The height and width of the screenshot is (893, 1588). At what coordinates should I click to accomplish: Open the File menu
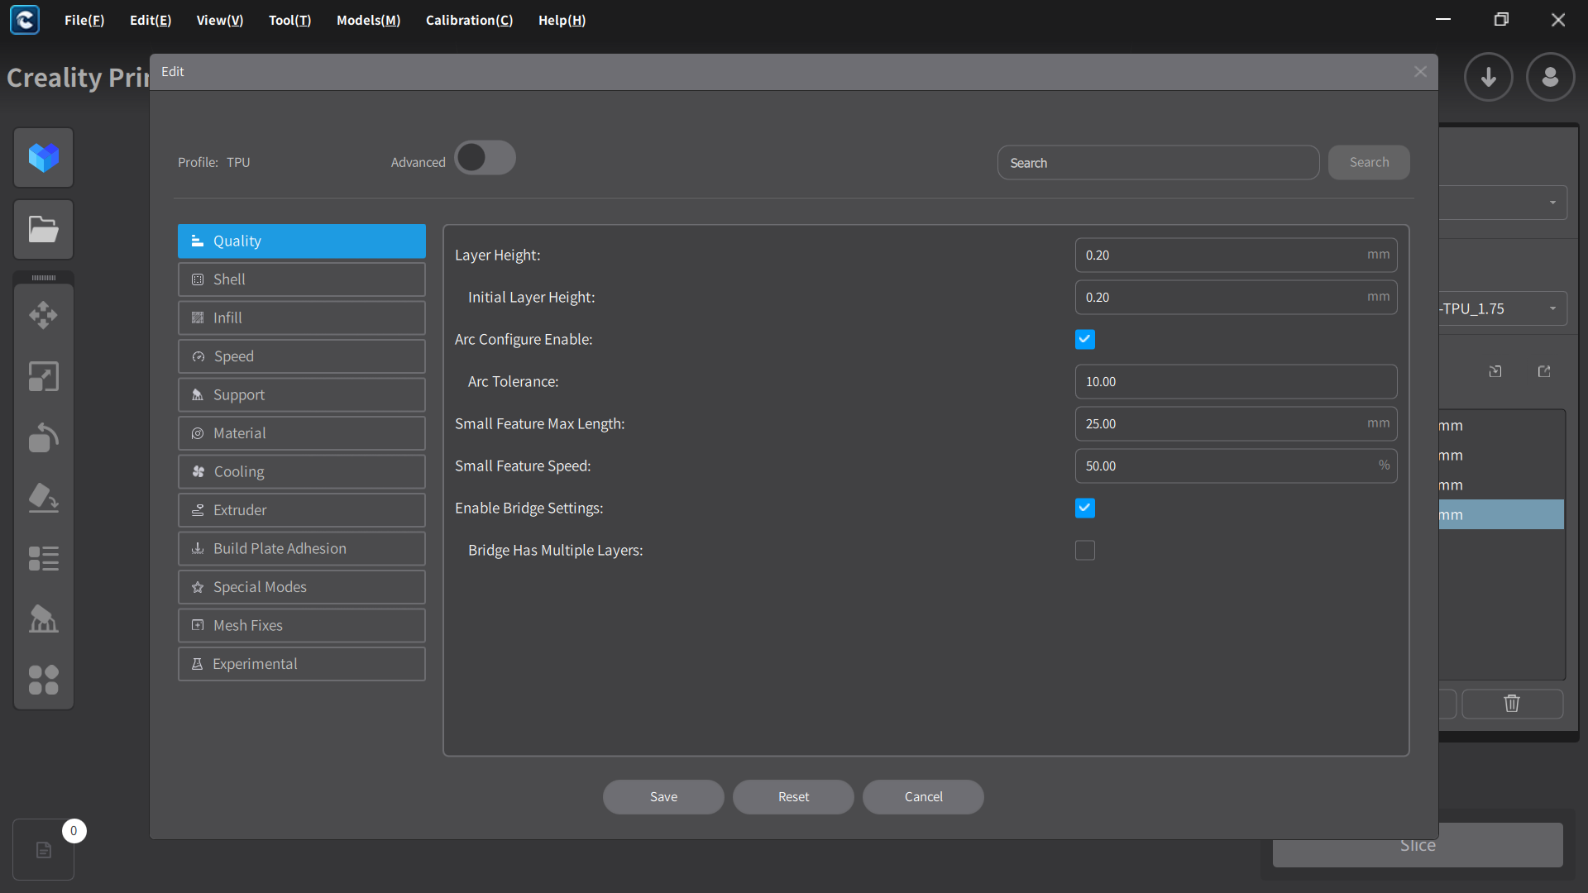84,20
